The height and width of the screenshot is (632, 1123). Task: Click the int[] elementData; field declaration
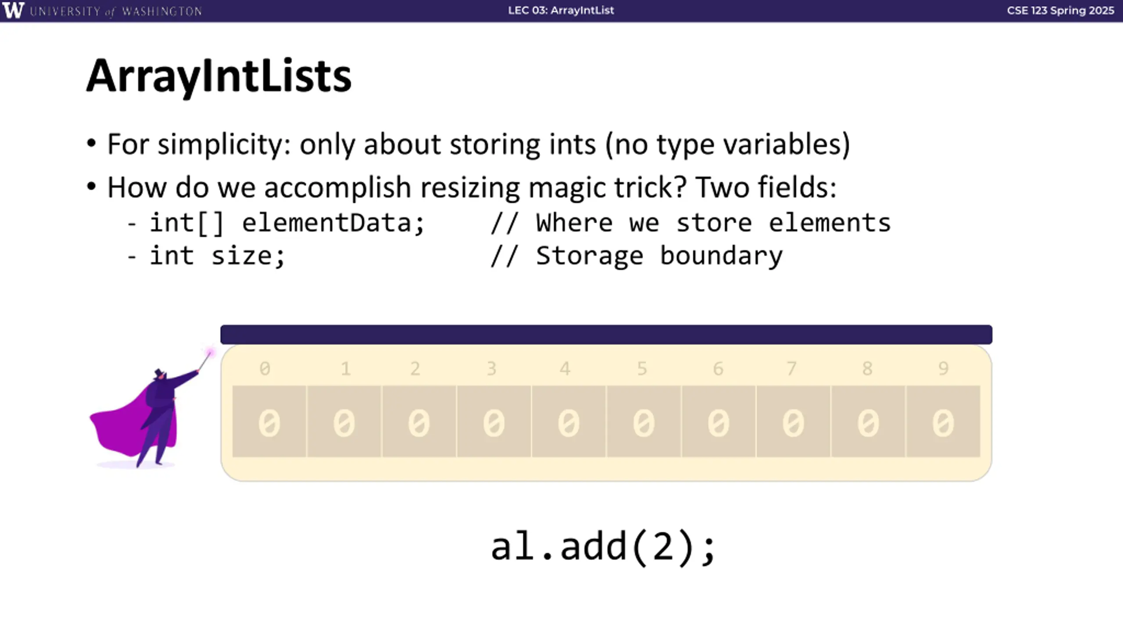tap(287, 223)
